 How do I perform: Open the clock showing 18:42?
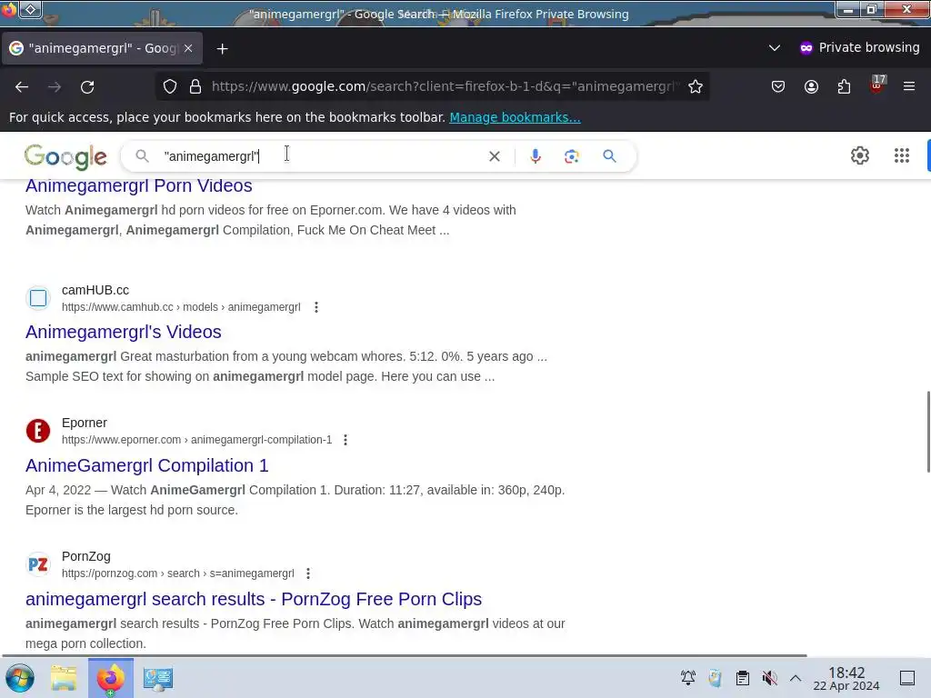coord(846,678)
